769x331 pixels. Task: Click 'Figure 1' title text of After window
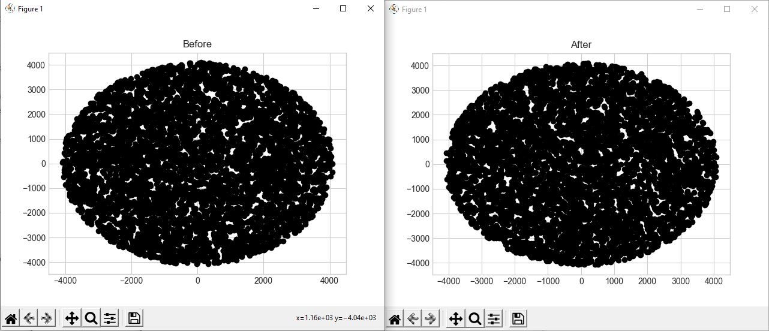[414, 10]
